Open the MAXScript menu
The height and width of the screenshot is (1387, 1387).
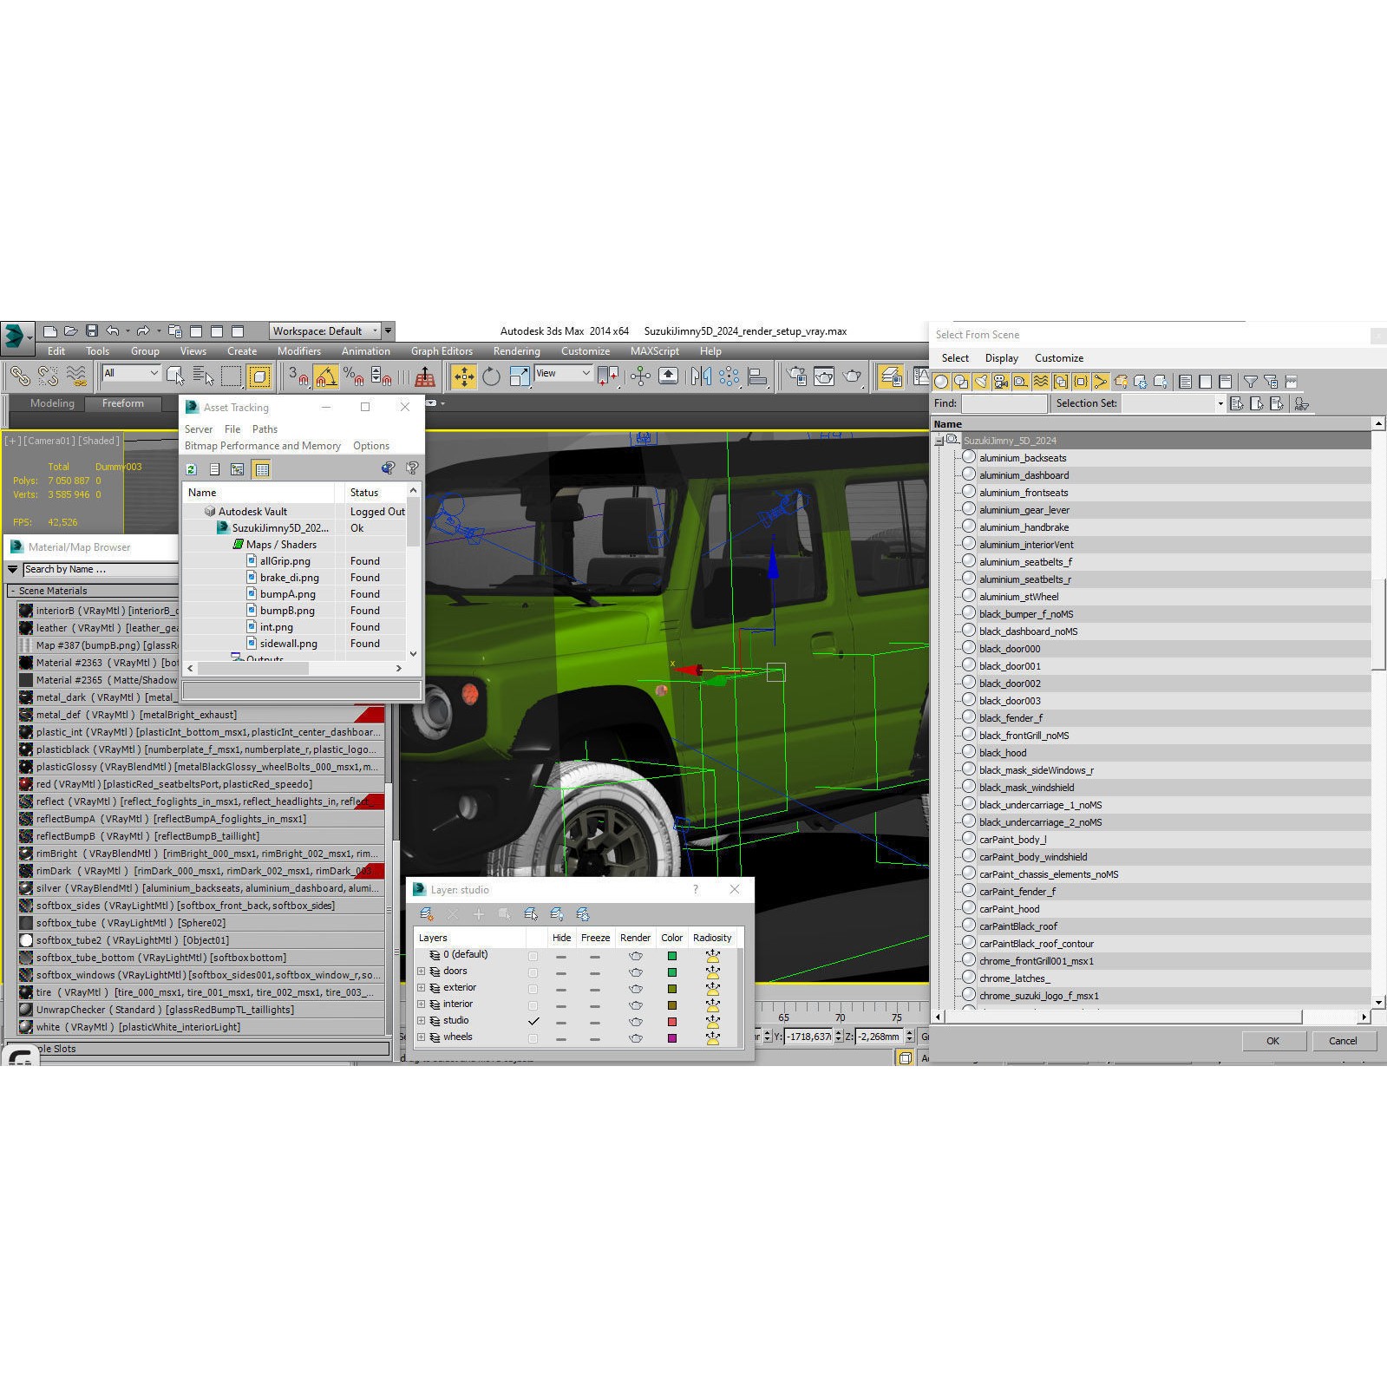[655, 351]
